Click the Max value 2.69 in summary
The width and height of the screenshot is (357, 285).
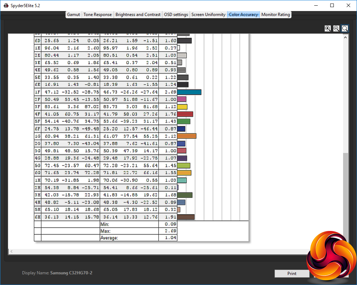pos(170,231)
